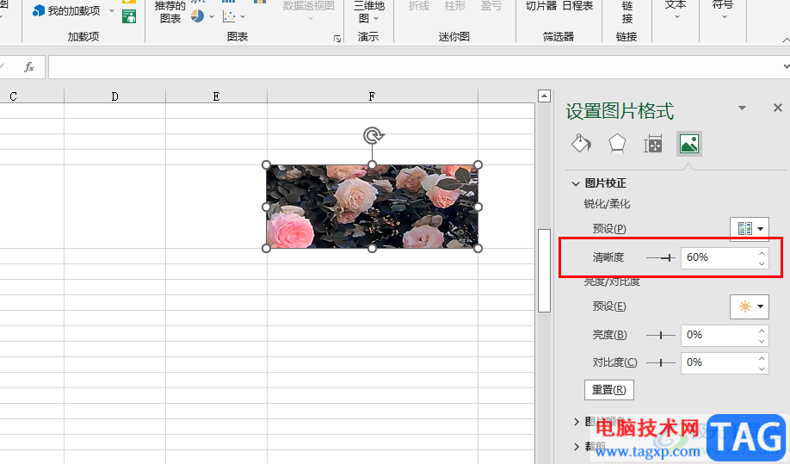Insert a pie chart from the ribbon
790x464 pixels.
[198, 16]
